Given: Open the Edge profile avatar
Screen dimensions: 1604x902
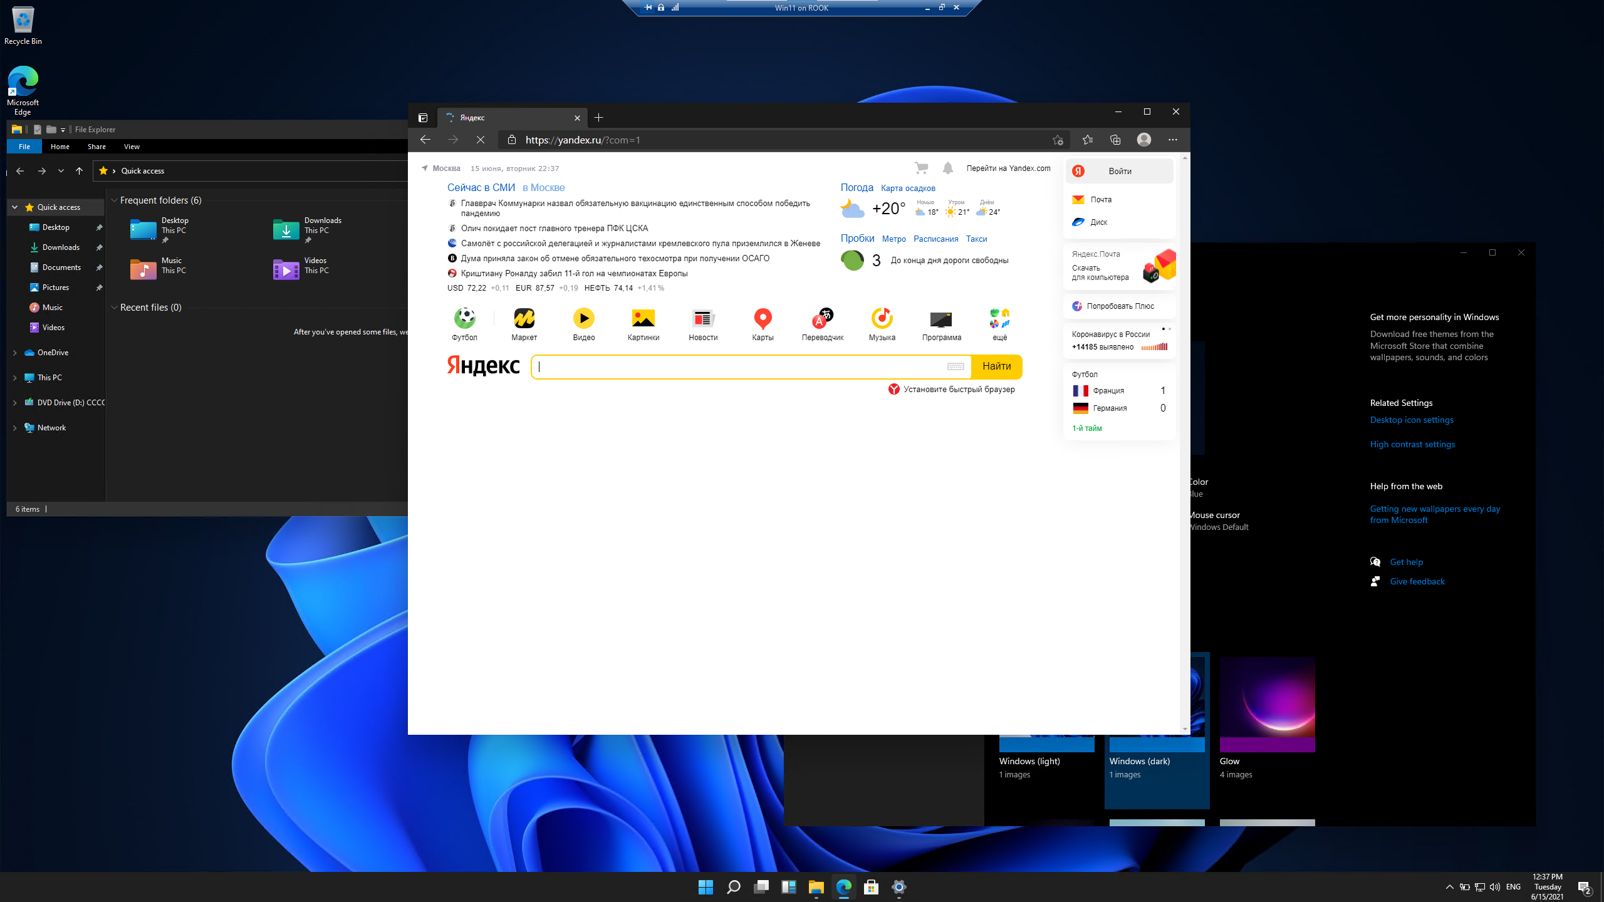Looking at the screenshot, I should click(x=1144, y=140).
